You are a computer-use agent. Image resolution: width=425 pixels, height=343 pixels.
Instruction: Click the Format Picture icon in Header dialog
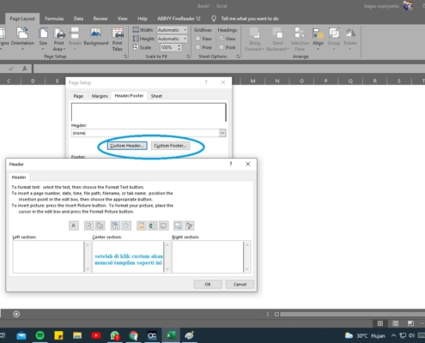(190, 226)
